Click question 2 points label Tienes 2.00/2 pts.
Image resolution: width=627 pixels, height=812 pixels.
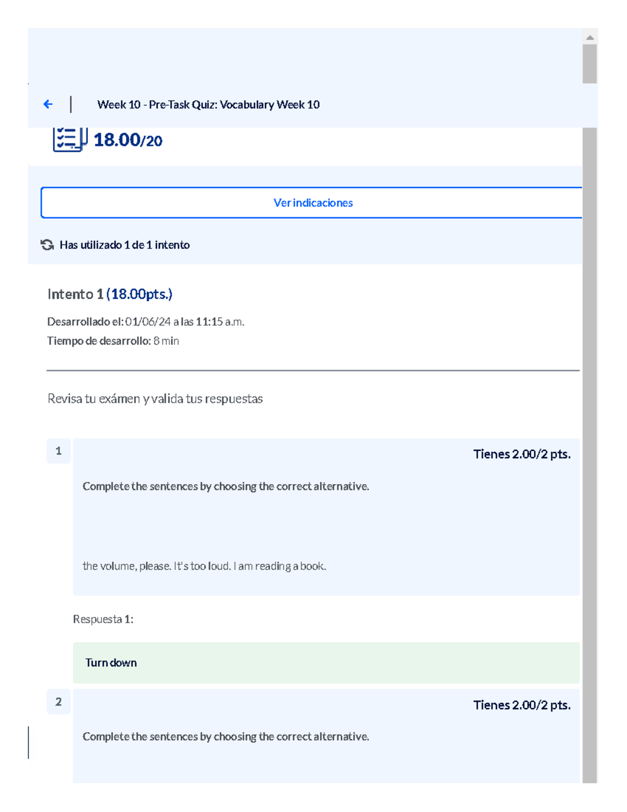click(x=521, y=705)
